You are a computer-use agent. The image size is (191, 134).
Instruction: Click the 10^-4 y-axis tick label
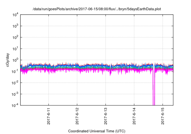[15, 105]
